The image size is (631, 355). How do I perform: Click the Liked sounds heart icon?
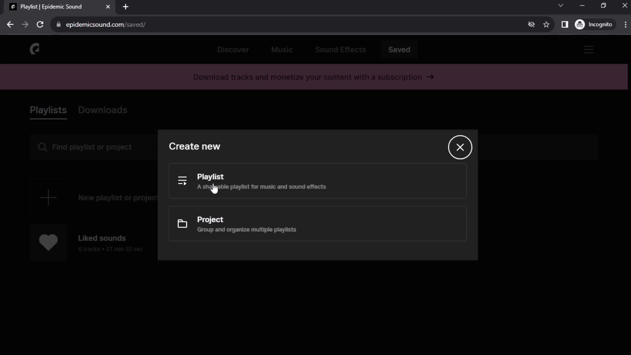click(x=49, y=242)
